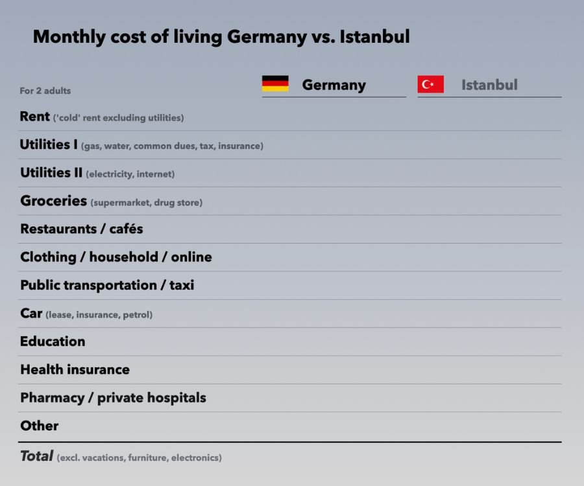Select the Rent row label
The height and width of the screenshot is (486, 584).
click(x=35, y=117)
